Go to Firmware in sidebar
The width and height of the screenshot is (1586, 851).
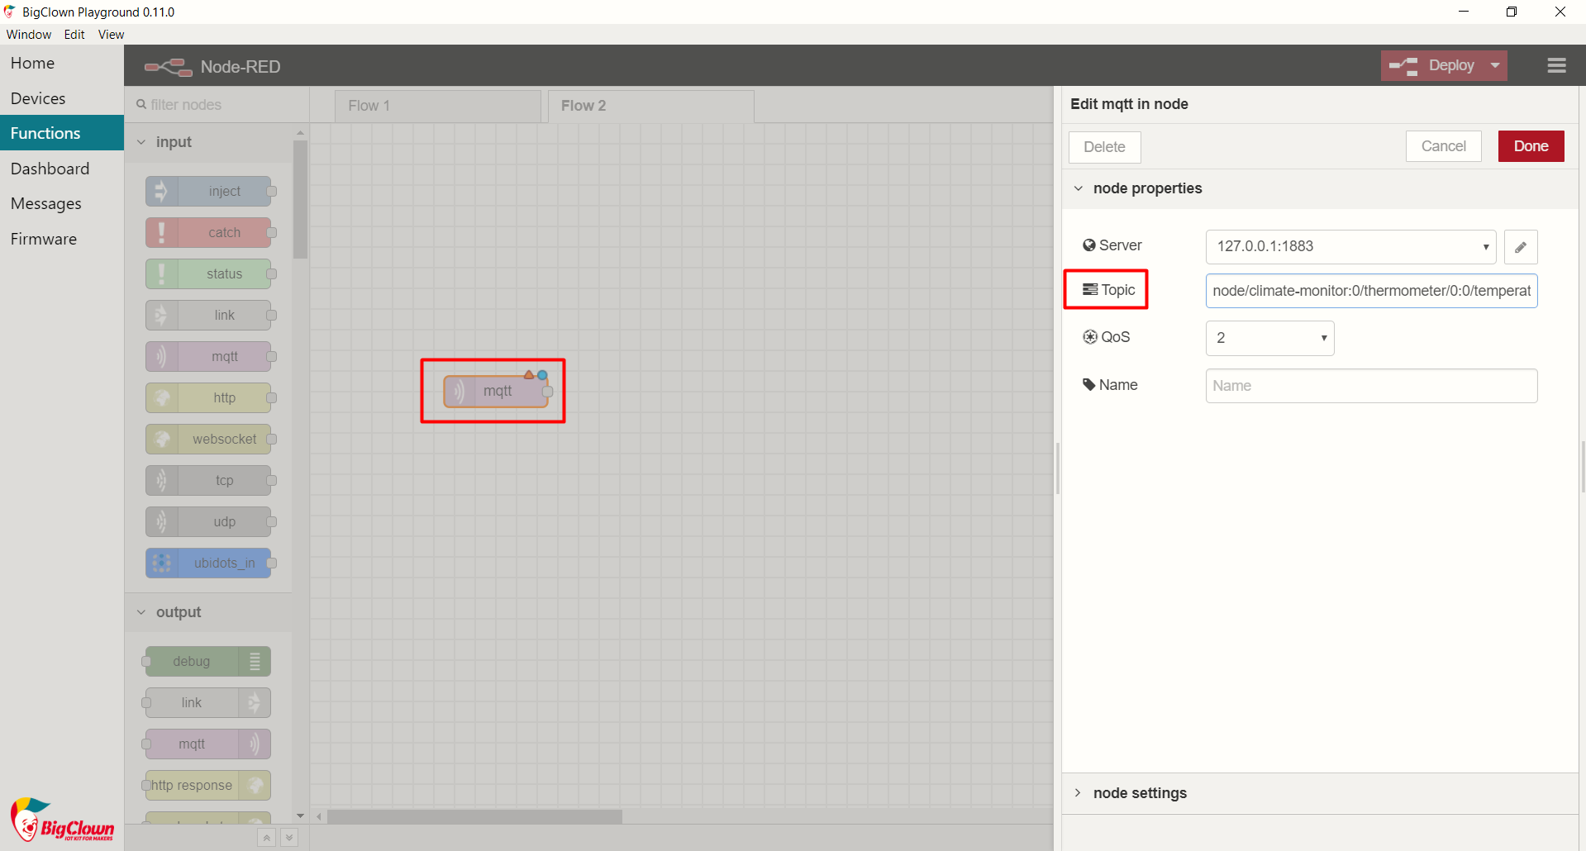click(x=62, y=239)
